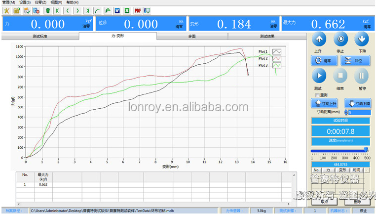
Task: Click the speed slider handle
Action: (366, 150)
